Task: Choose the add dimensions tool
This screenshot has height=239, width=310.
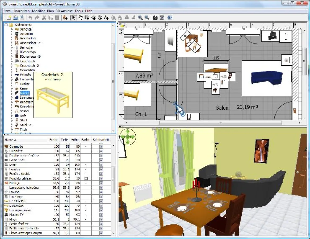Action: tap(100, 18)
